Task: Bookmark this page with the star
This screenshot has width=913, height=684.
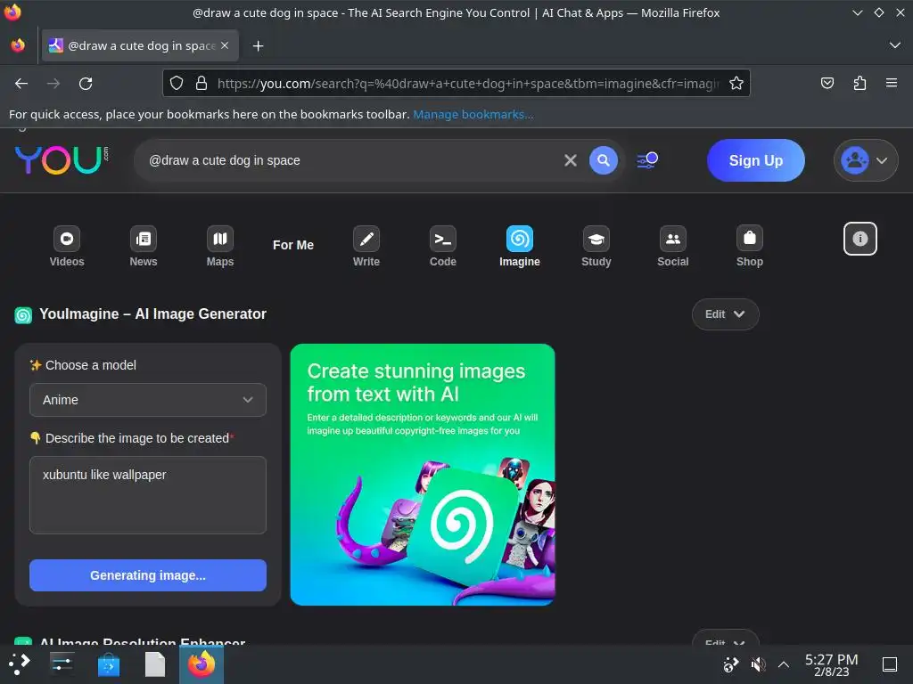Action: (x=736, y=83)
